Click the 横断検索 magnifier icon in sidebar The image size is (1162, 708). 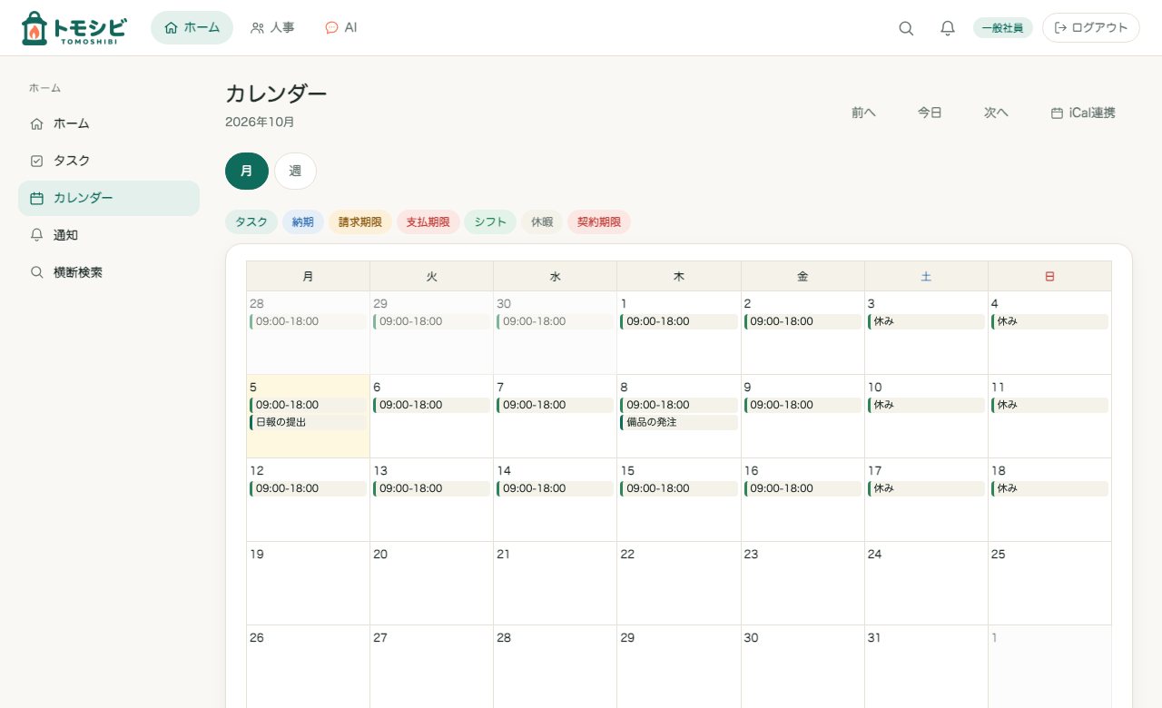[37, 272]
